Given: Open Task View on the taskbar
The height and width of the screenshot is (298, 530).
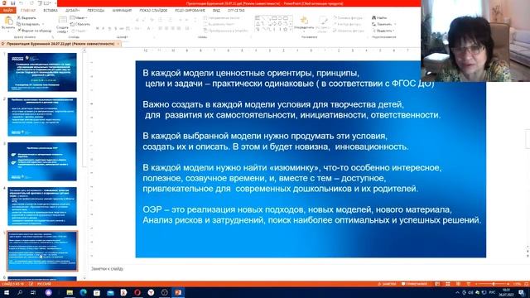Looking at the screenshot, I should click(x=33, y=292).
